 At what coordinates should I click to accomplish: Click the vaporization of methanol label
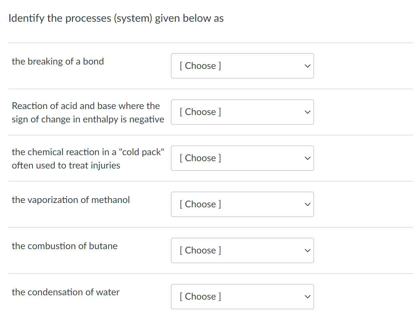point(71,200)
